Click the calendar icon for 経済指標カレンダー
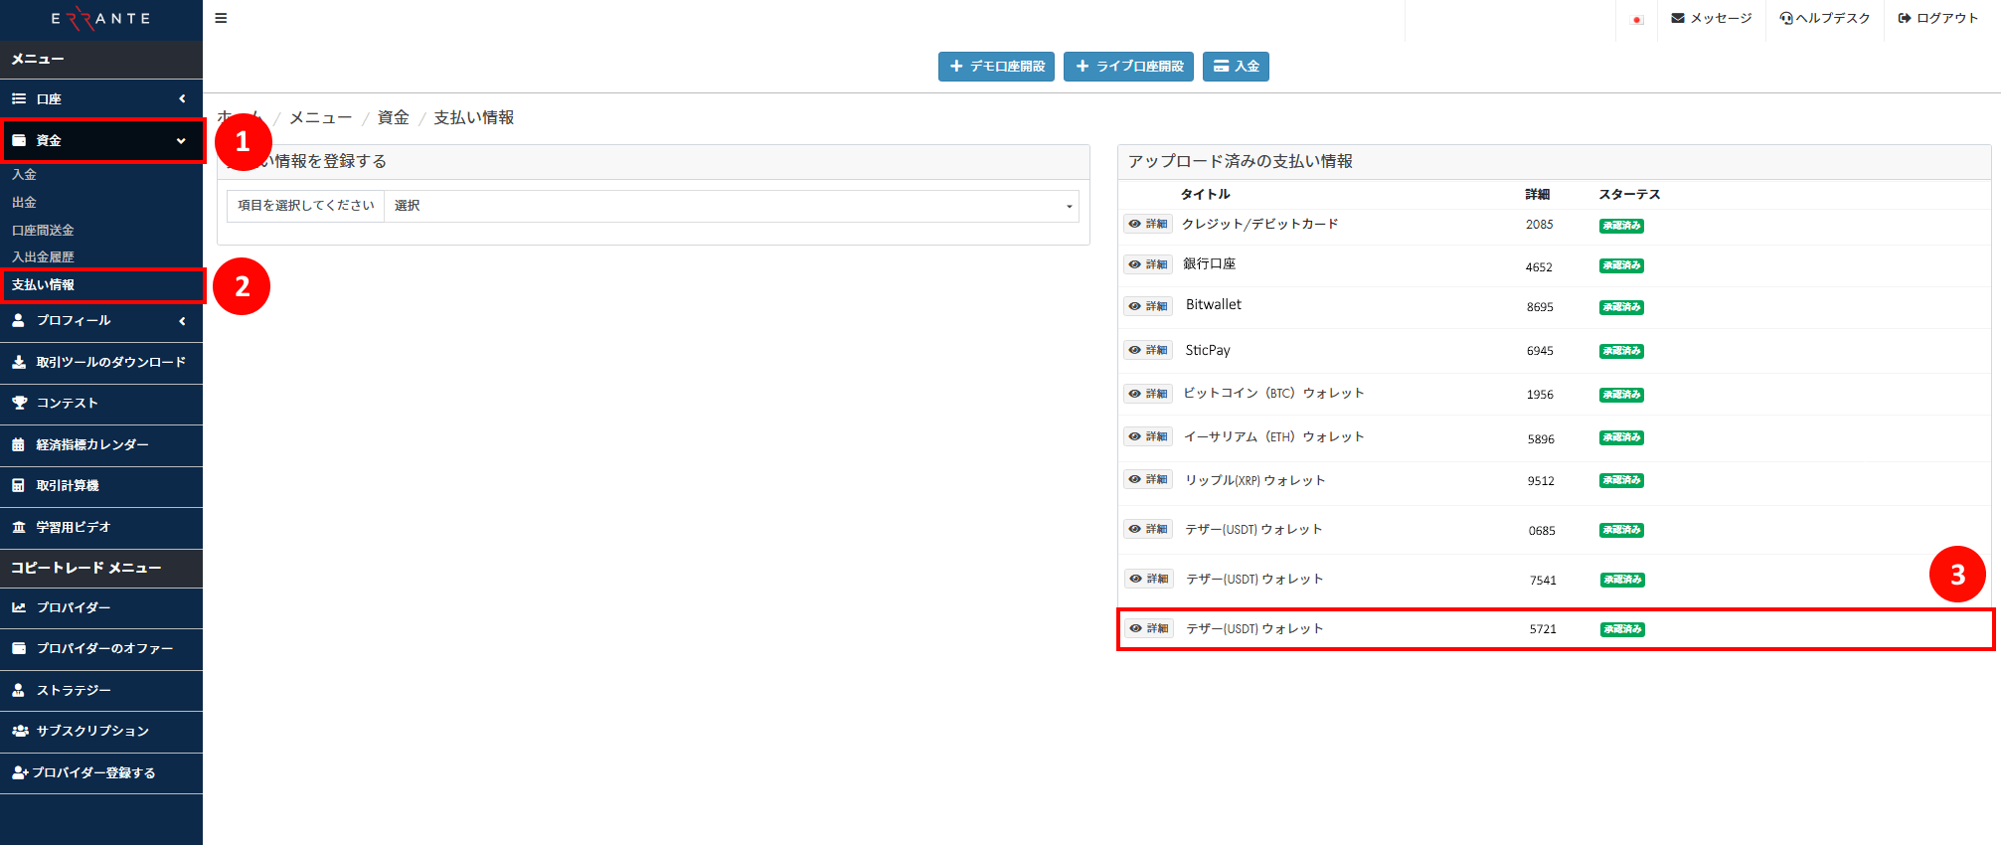Image resolution: width=2001 pixels, height=845 pixels. tap(18, 444)
